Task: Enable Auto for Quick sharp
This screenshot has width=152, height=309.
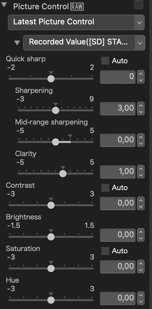Action: click(105, 61)
